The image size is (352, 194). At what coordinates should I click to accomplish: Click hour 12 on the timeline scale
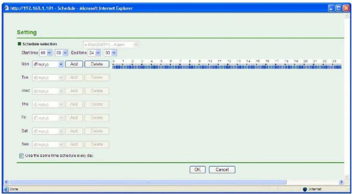click(x=229, y=61)
